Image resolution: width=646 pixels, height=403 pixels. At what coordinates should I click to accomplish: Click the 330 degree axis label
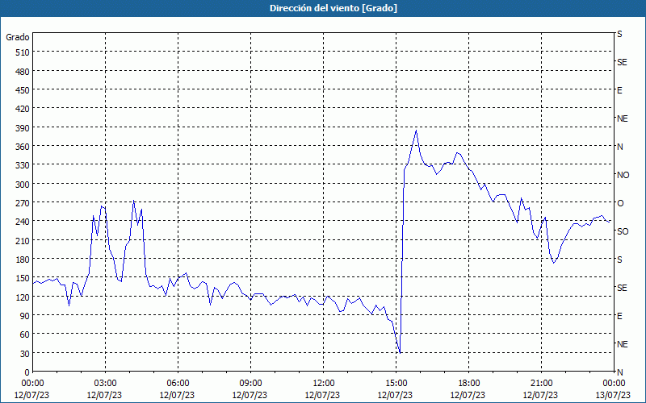pyautogui.click(x=23, y=165)
